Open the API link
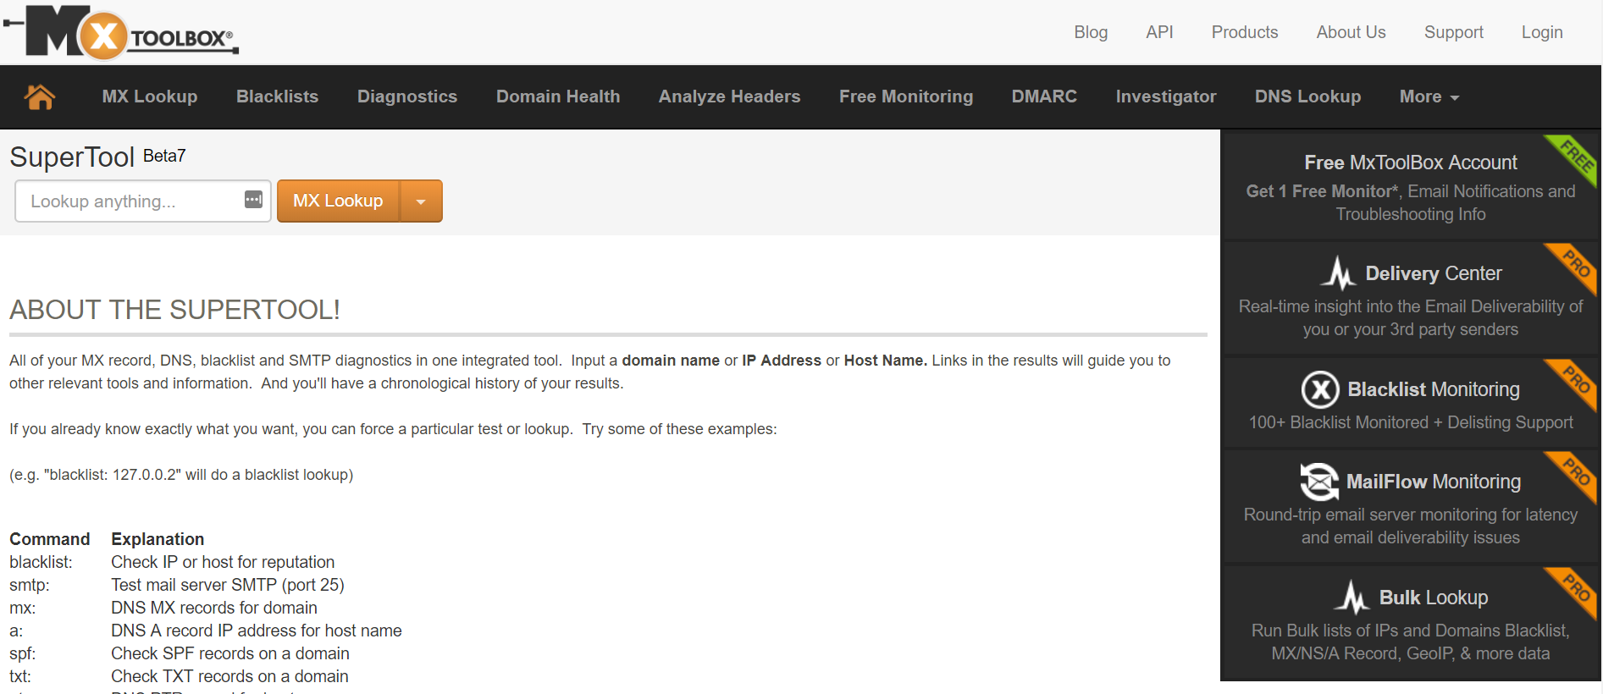This screenshot has width=1603, height=694. (x=1159, y=32)
